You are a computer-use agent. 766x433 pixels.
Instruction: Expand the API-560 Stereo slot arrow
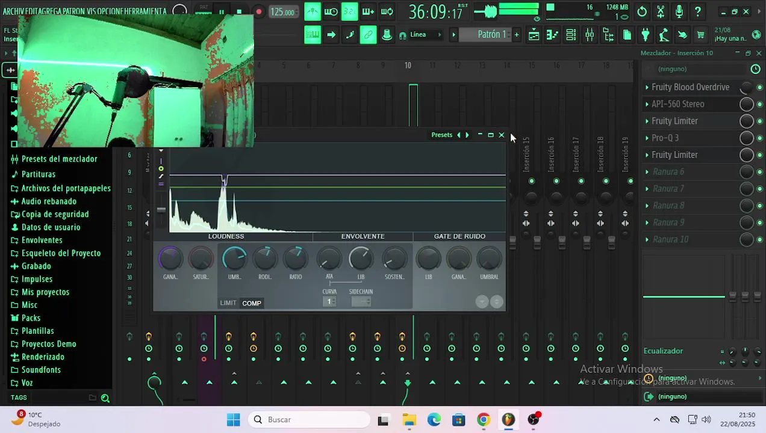click(647, 104)
